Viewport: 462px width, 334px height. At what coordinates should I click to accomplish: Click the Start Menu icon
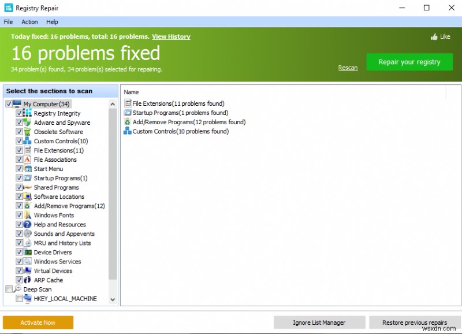[x=27, y=169]
